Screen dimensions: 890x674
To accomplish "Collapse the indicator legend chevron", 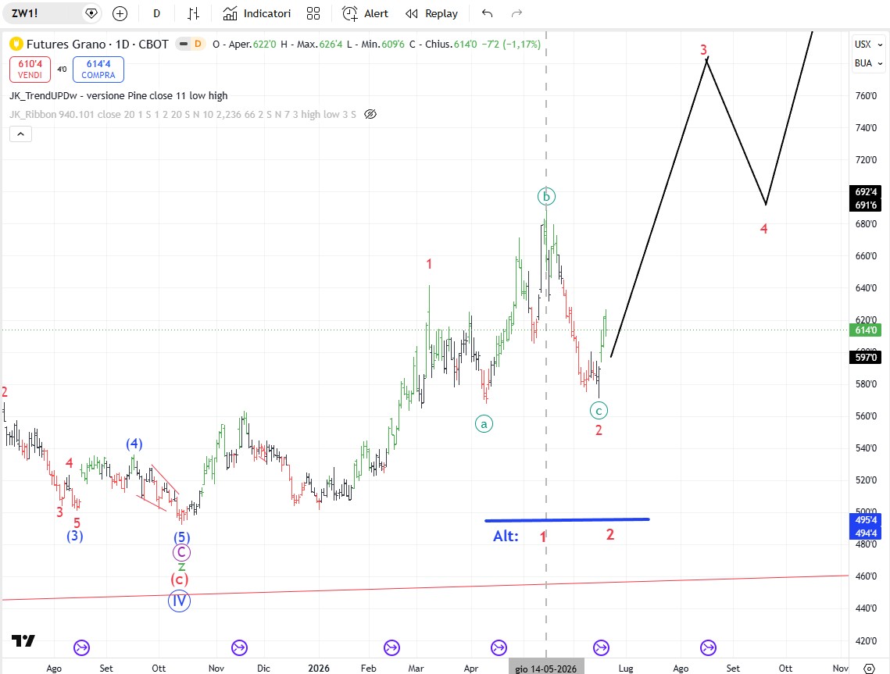I will click(x=20, y=134).
